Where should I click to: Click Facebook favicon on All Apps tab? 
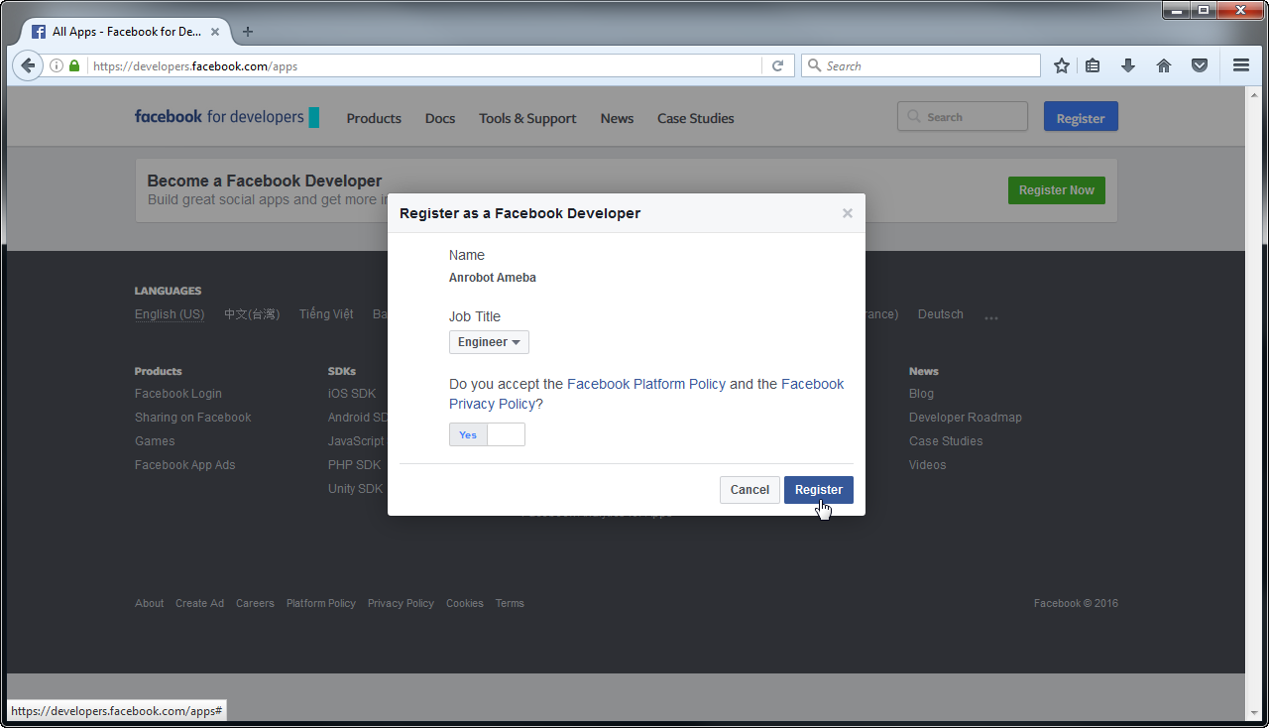click(39, 32)
